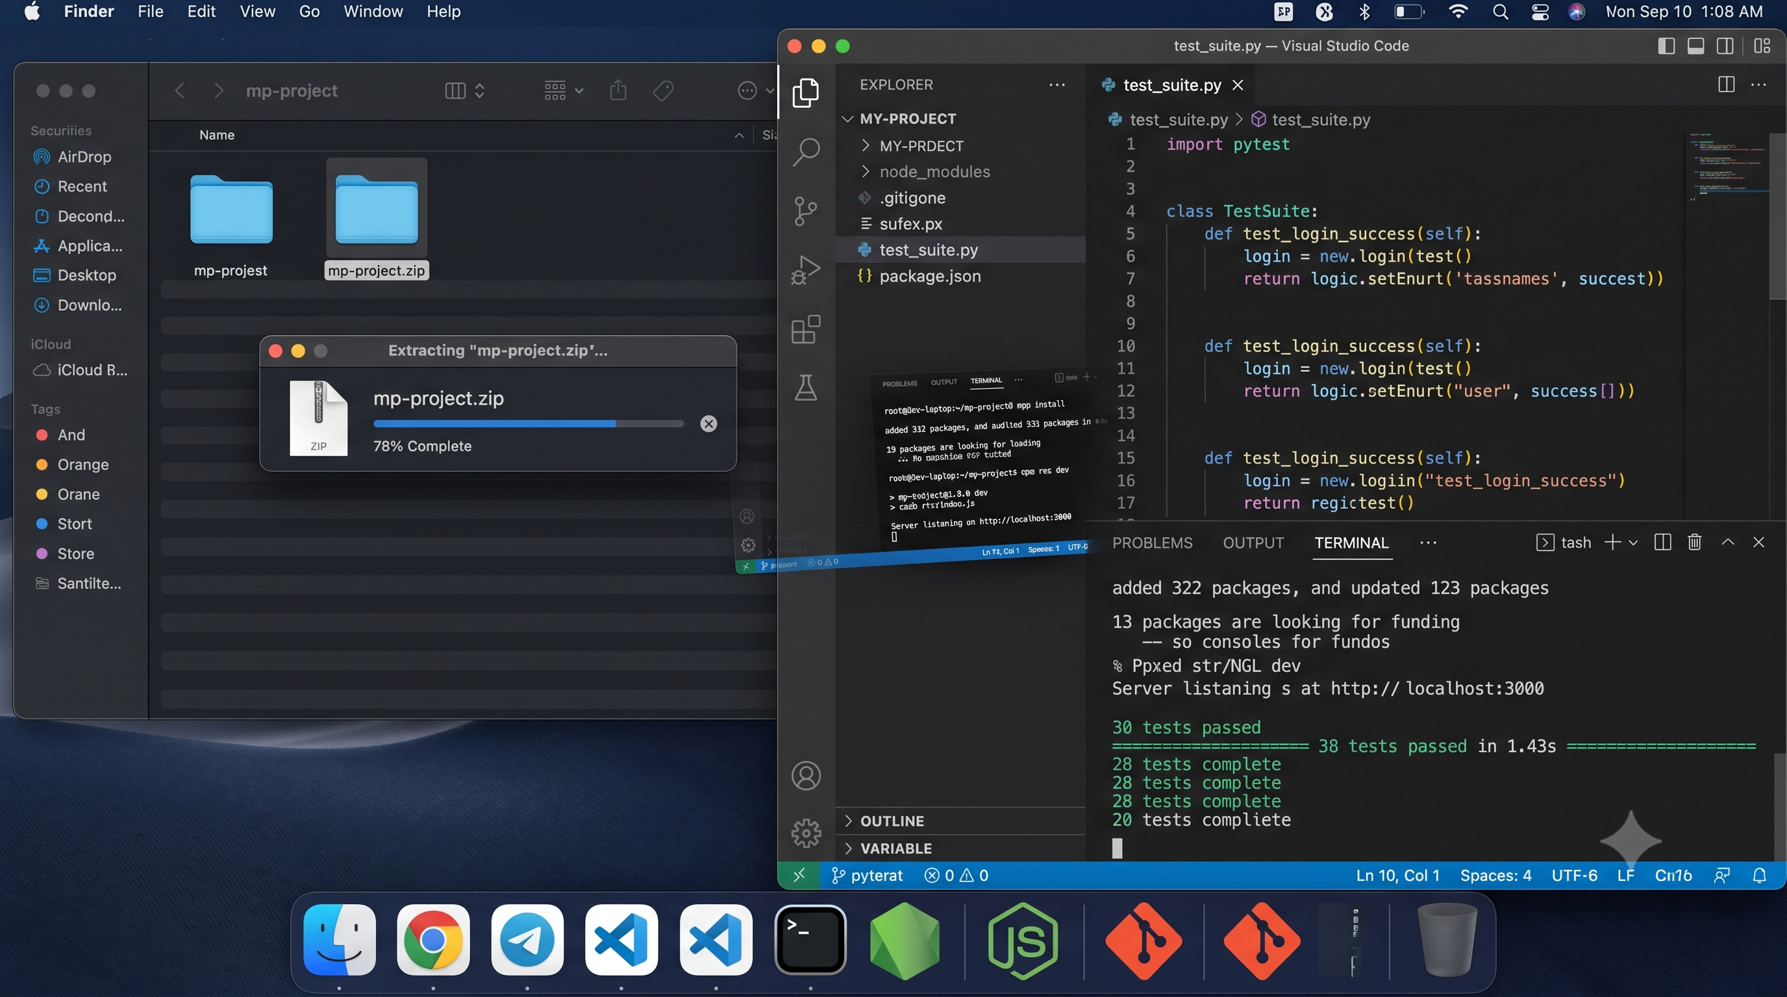Open the Run and Debug view in VS Code
This screenshot has height=997, width=1787.
(805, 271)
